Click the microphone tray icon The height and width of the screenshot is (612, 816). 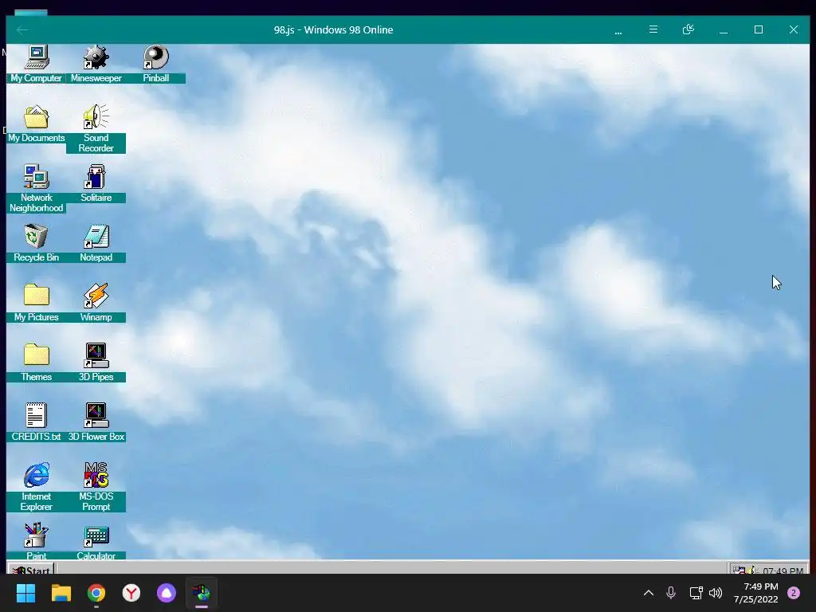671,593
